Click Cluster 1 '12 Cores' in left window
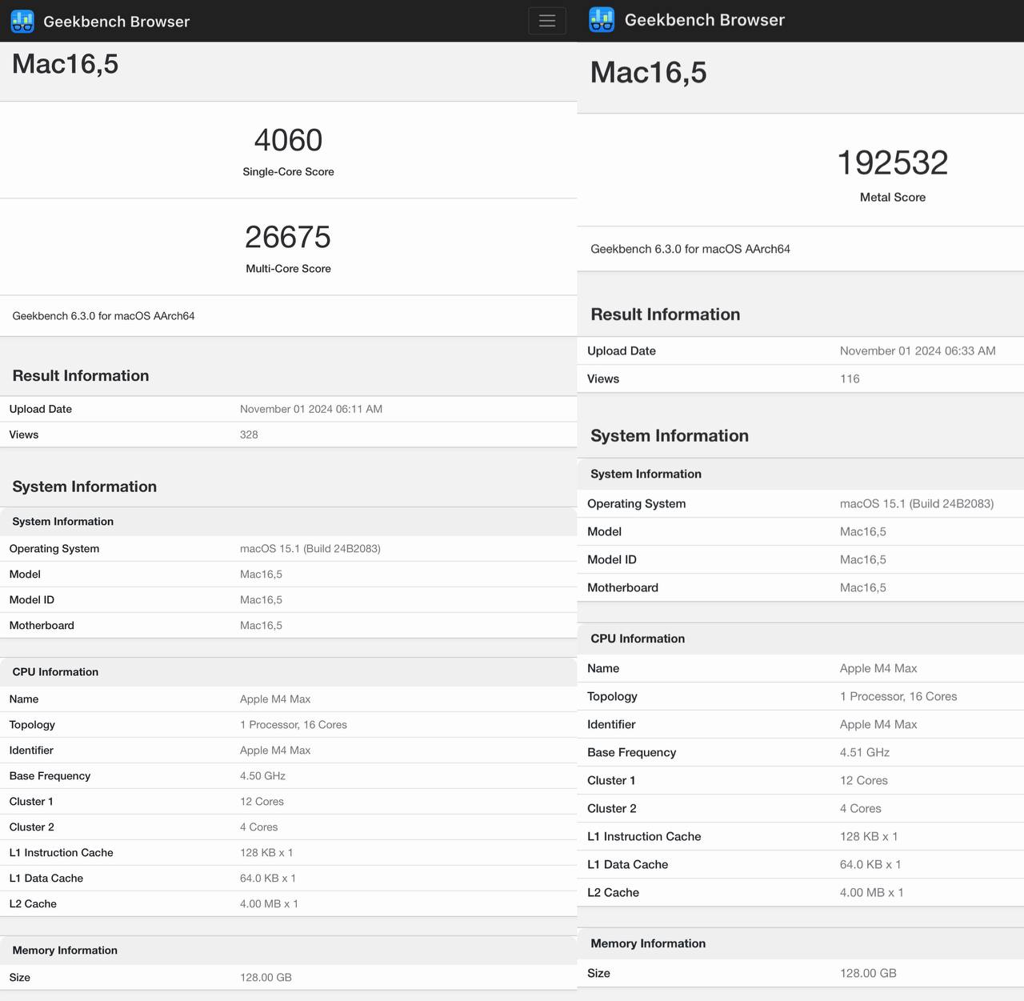The image size is (1024, 1001). click(x=262, y=801)
